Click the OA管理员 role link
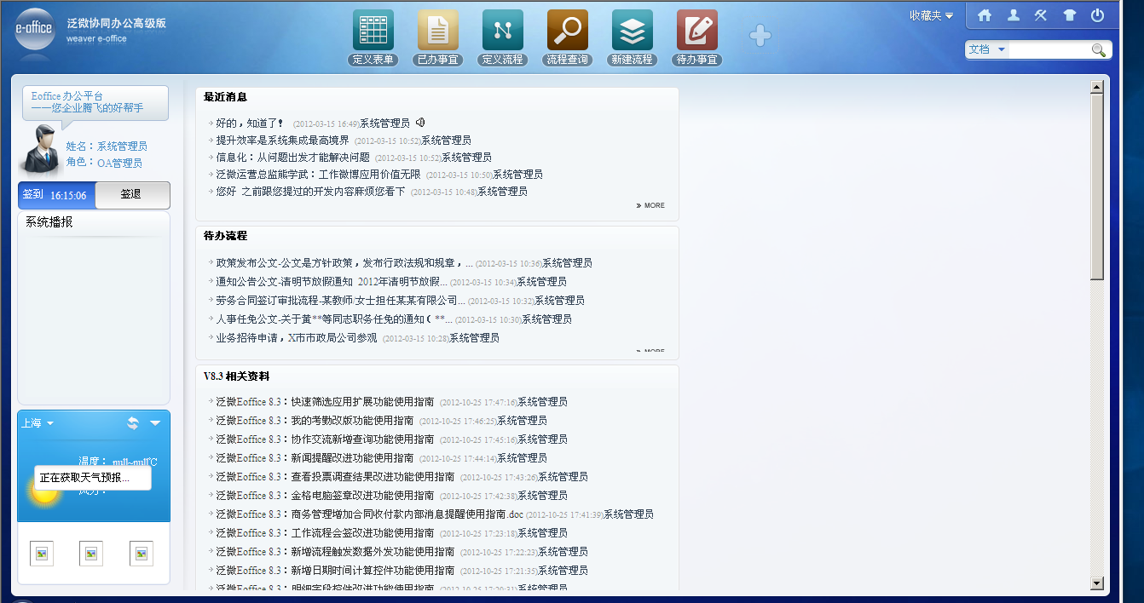This screenshot has width=1144, height=603. pos(119,163)
